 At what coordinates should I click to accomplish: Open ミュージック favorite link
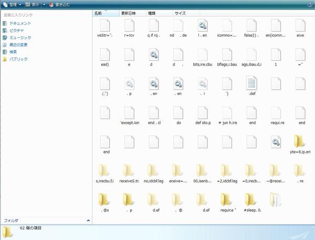20,38
